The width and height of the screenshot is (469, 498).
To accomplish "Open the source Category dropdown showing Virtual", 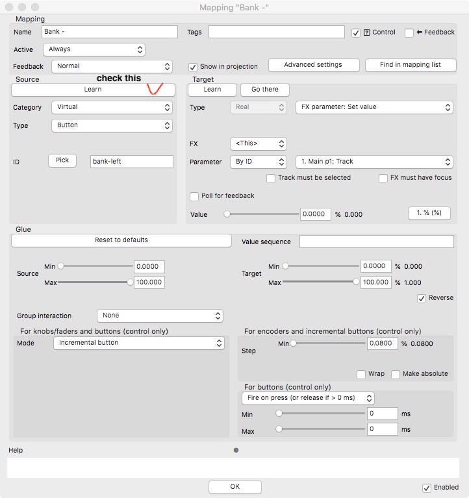I will point(112,107).
